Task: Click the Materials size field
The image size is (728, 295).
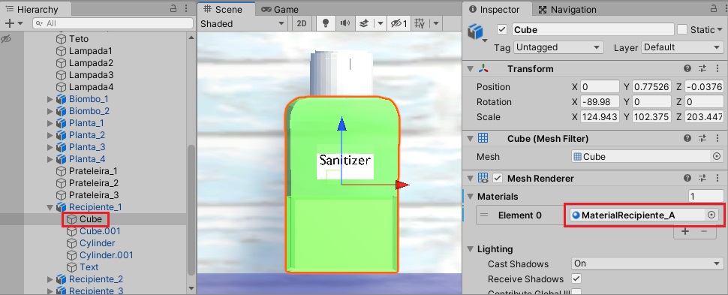Action: [x=705, y=197]
